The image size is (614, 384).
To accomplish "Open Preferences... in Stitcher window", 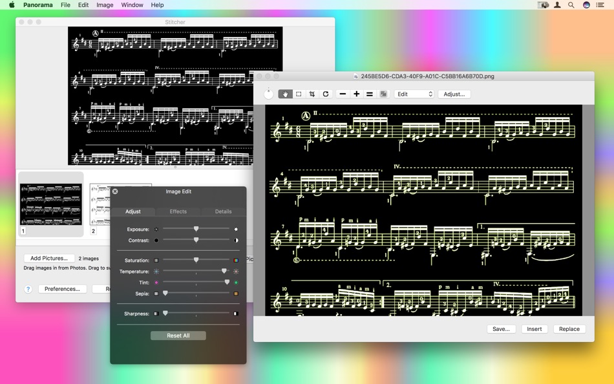I will click(62, 289).
